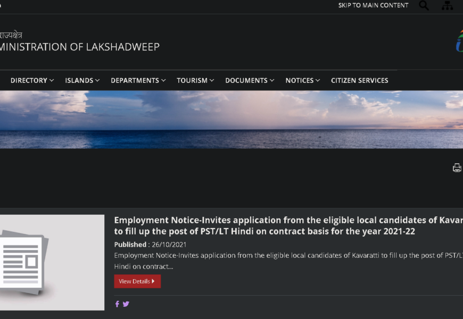Click Administration of Lakshadweep site title
Viewport: 463px width, 319px height.
tap(80, 47)
